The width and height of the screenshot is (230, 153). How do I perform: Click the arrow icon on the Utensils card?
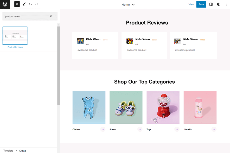click(x=214, y=129)
